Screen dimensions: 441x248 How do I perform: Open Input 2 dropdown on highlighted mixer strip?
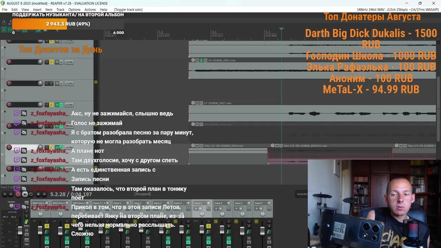click(x=202, y=203)
